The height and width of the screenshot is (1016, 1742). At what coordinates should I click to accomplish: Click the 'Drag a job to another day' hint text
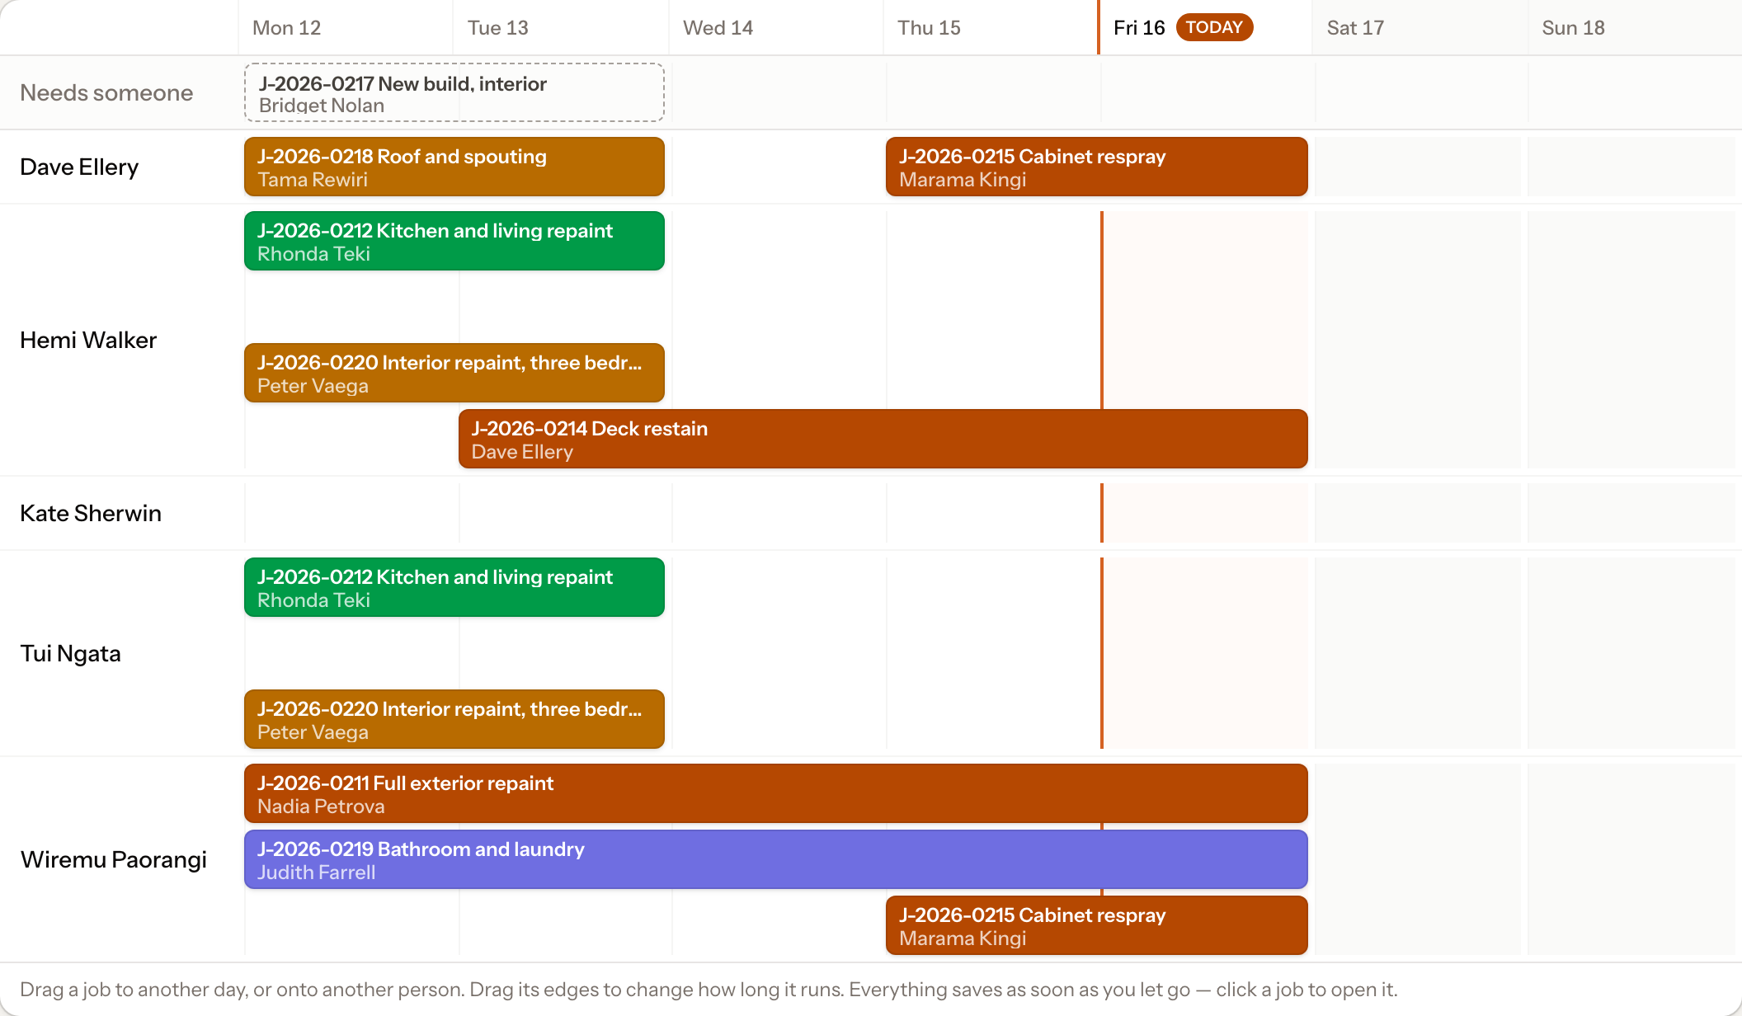[x=709, y=990]
